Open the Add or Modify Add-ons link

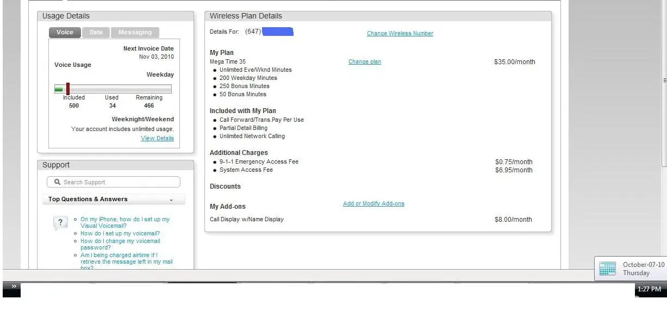373,204
